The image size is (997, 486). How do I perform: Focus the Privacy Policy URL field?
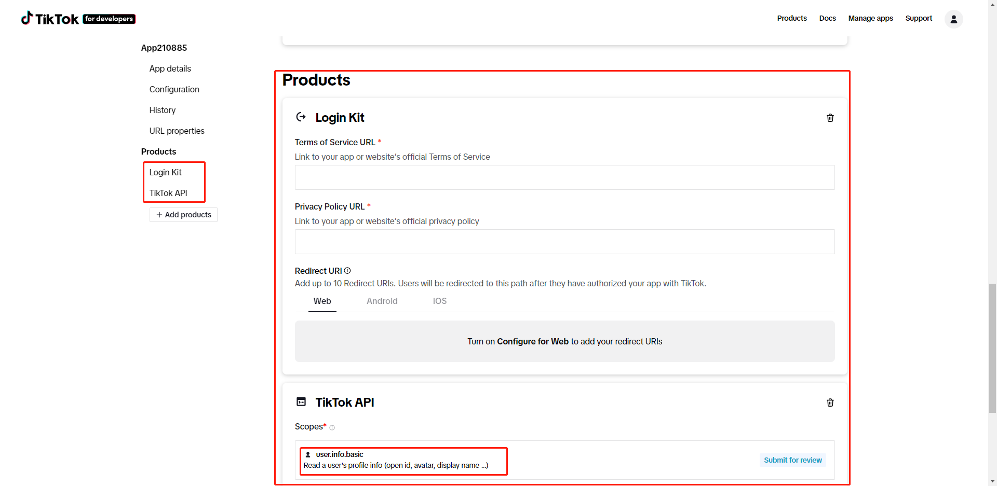(565, 242)
